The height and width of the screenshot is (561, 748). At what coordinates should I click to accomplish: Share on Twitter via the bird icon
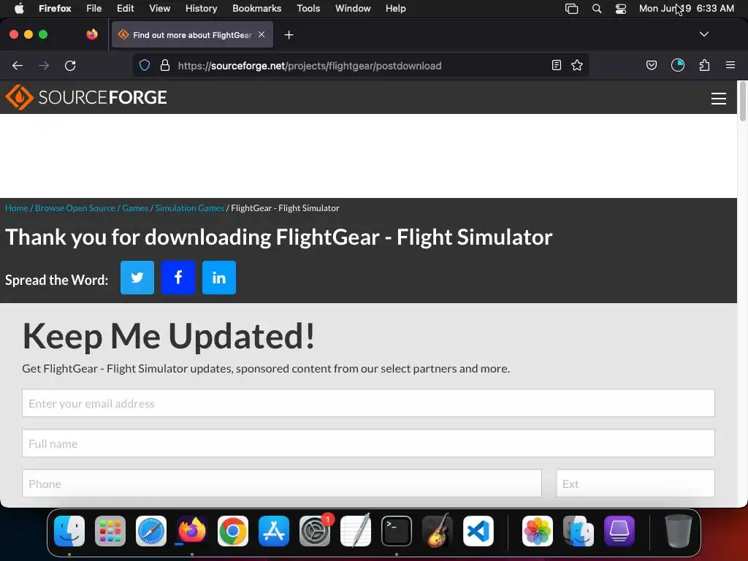point(137,277)
